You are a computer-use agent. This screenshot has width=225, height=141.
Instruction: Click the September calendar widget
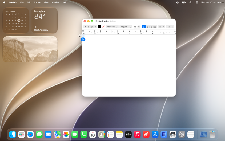click(x=16, y=21)
